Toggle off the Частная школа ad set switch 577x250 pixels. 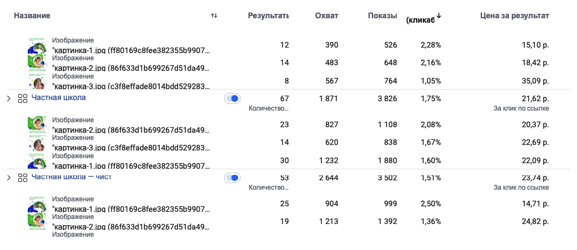tap(232, 98)
